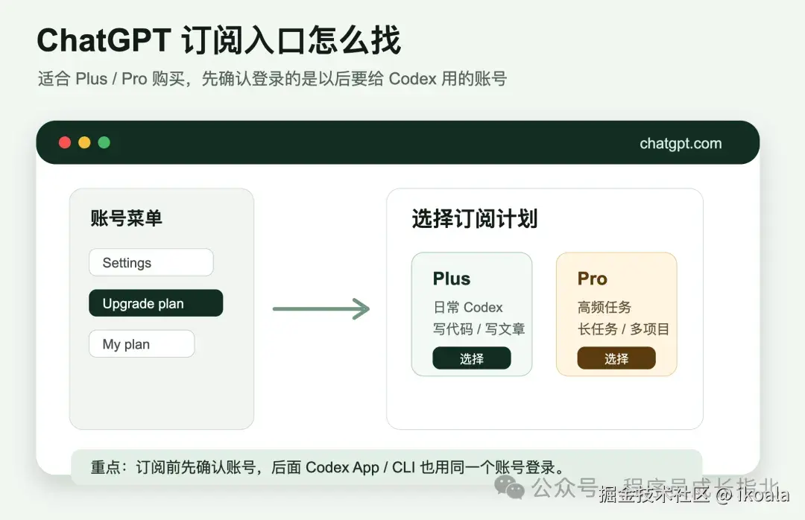Click the red close window dot
This screenshot has width=805, height=520.
(x=65, y=142)
